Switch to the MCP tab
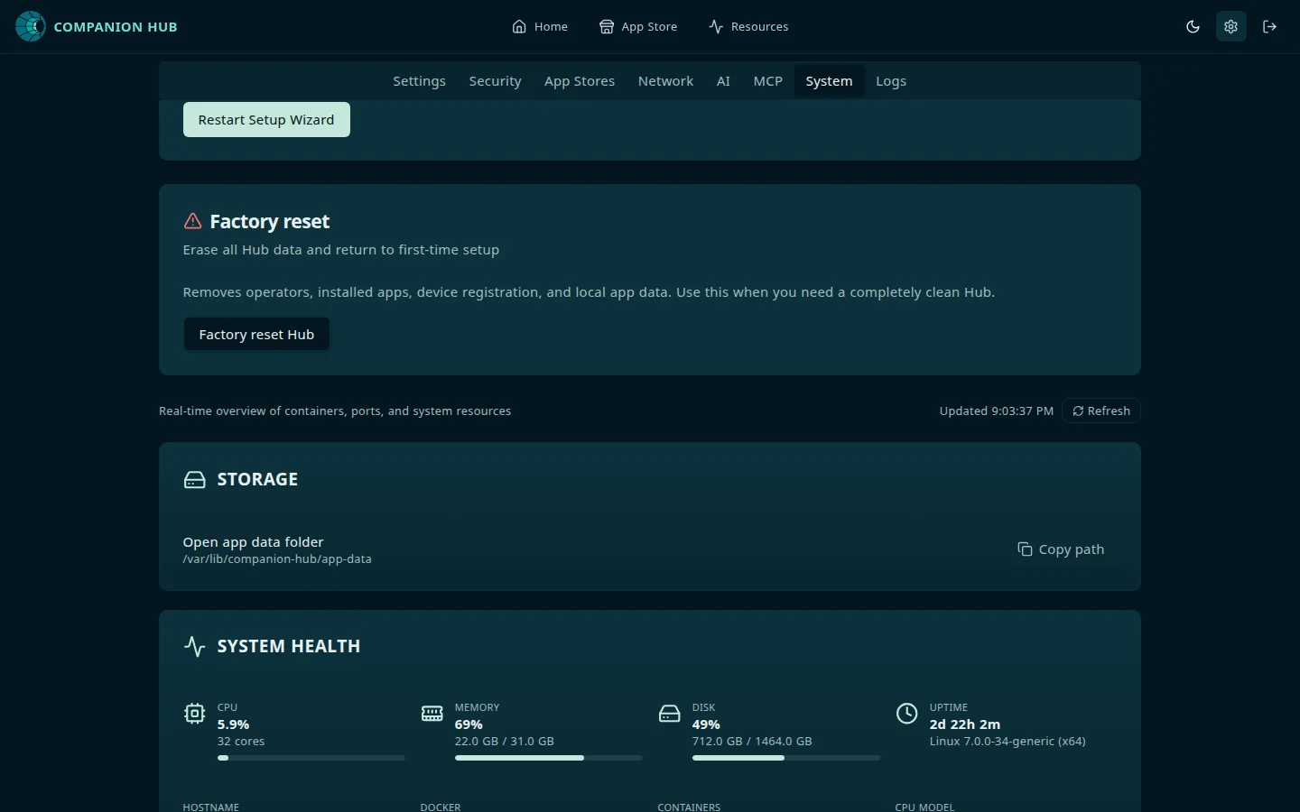Image resolution: width=1300 pixels, height=812 pixels. tap(767, 80)
